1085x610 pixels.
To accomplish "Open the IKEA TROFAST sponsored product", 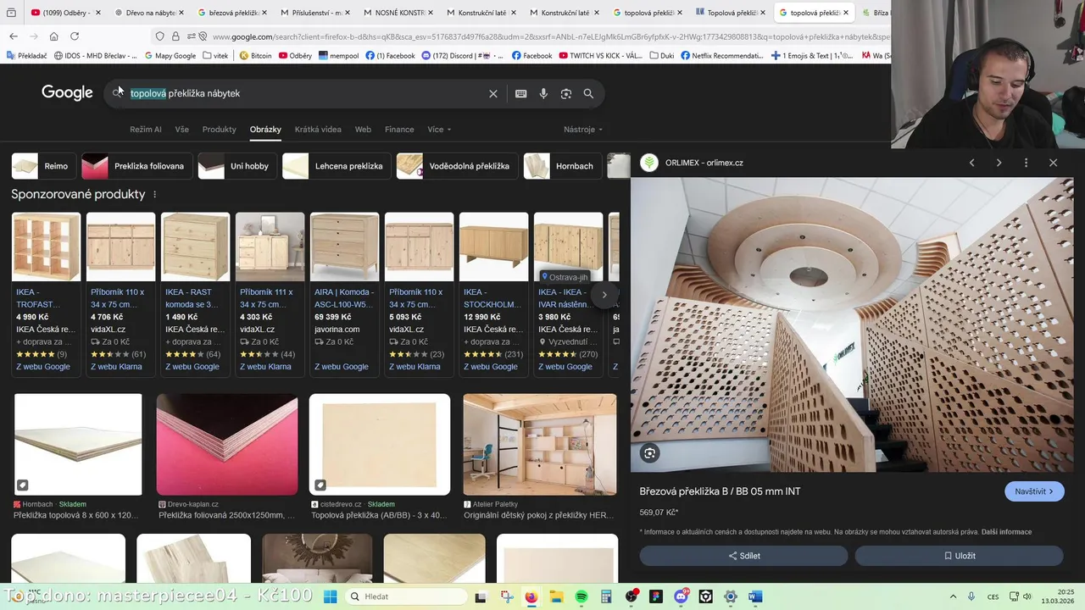I will [x=46, y=294].
